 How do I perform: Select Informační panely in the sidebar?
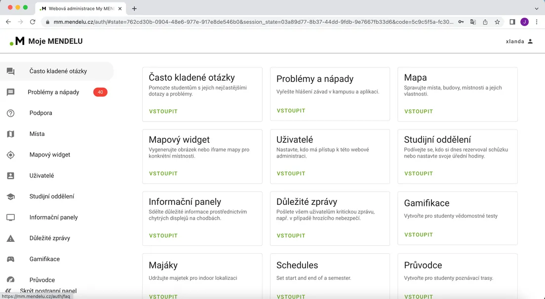(57, 218)
